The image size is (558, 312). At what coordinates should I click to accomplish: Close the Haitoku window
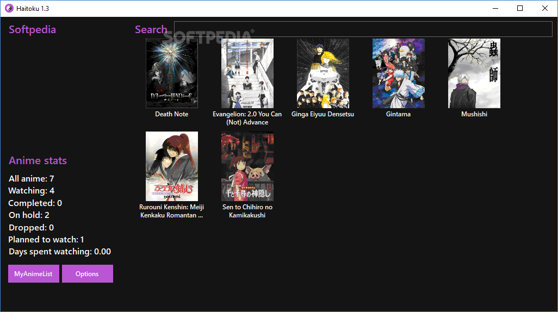[x=545, y=8]
